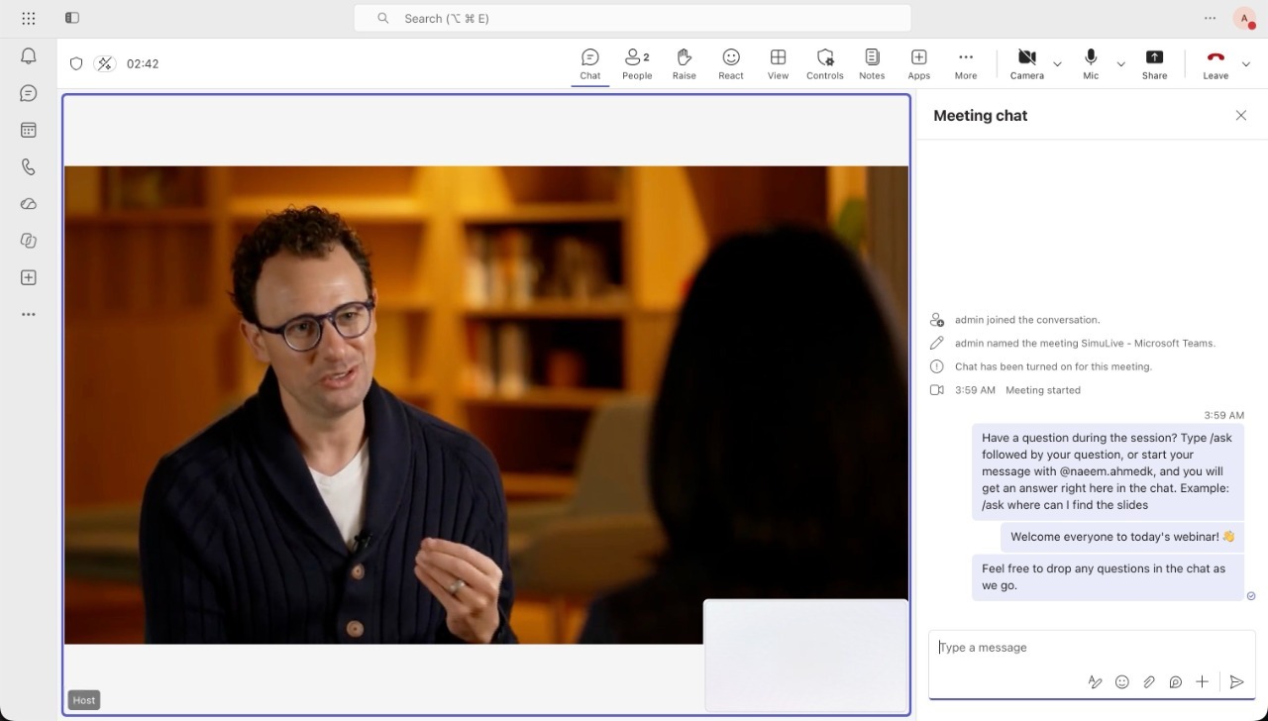Leave the meeting
The height and width of the screenshot is (721, 1268).
pos(1215,63)
